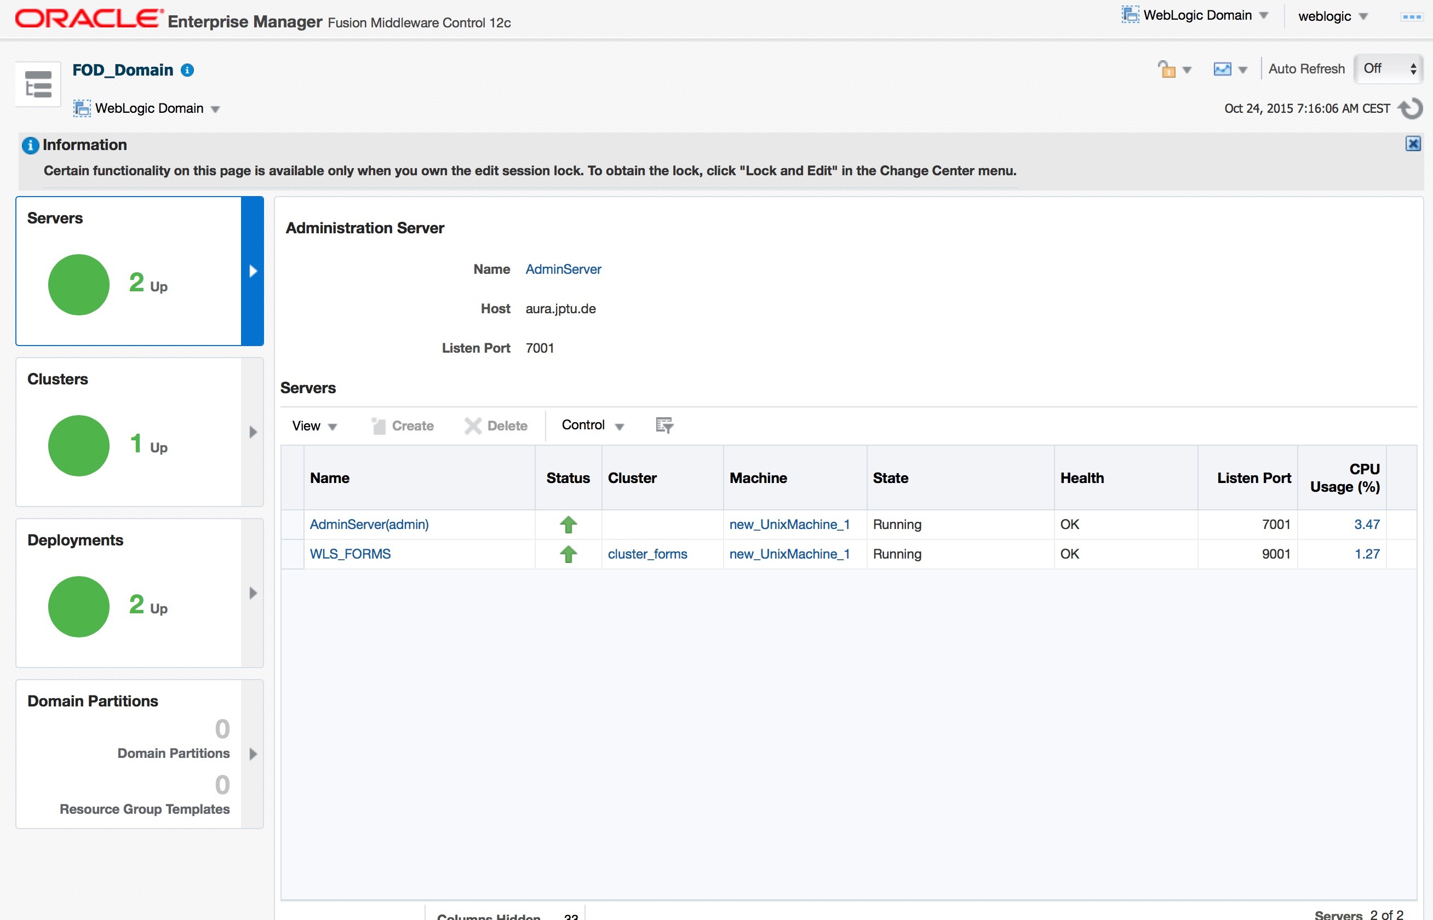Open the performance chart icon menu

[x=1230, y=70]
